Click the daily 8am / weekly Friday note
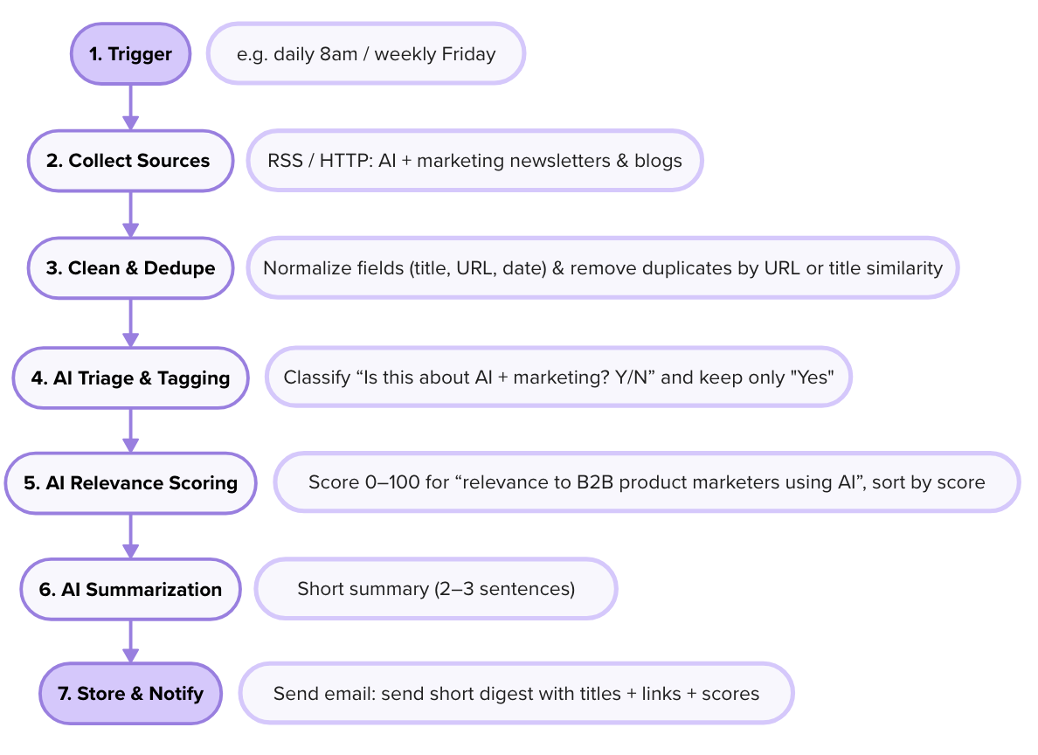The width and height of the screenshot is (1038, 755). (x=366, y=53)
